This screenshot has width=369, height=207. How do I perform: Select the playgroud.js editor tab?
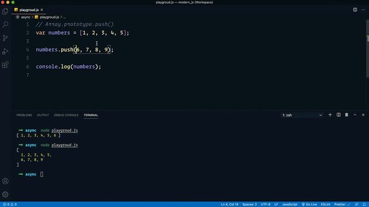coord(29,10)
